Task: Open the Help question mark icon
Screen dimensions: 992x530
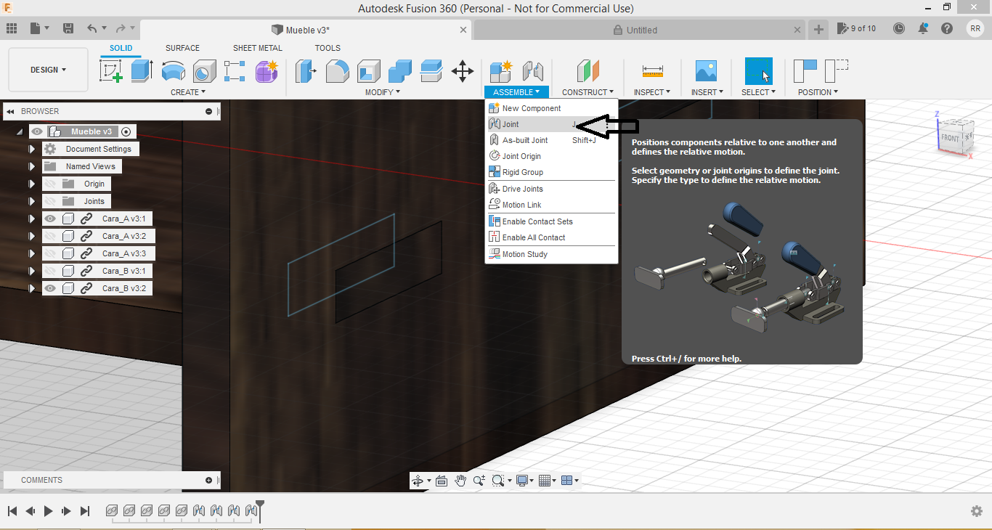Action: pyautogui.click(x=947, y=29)
